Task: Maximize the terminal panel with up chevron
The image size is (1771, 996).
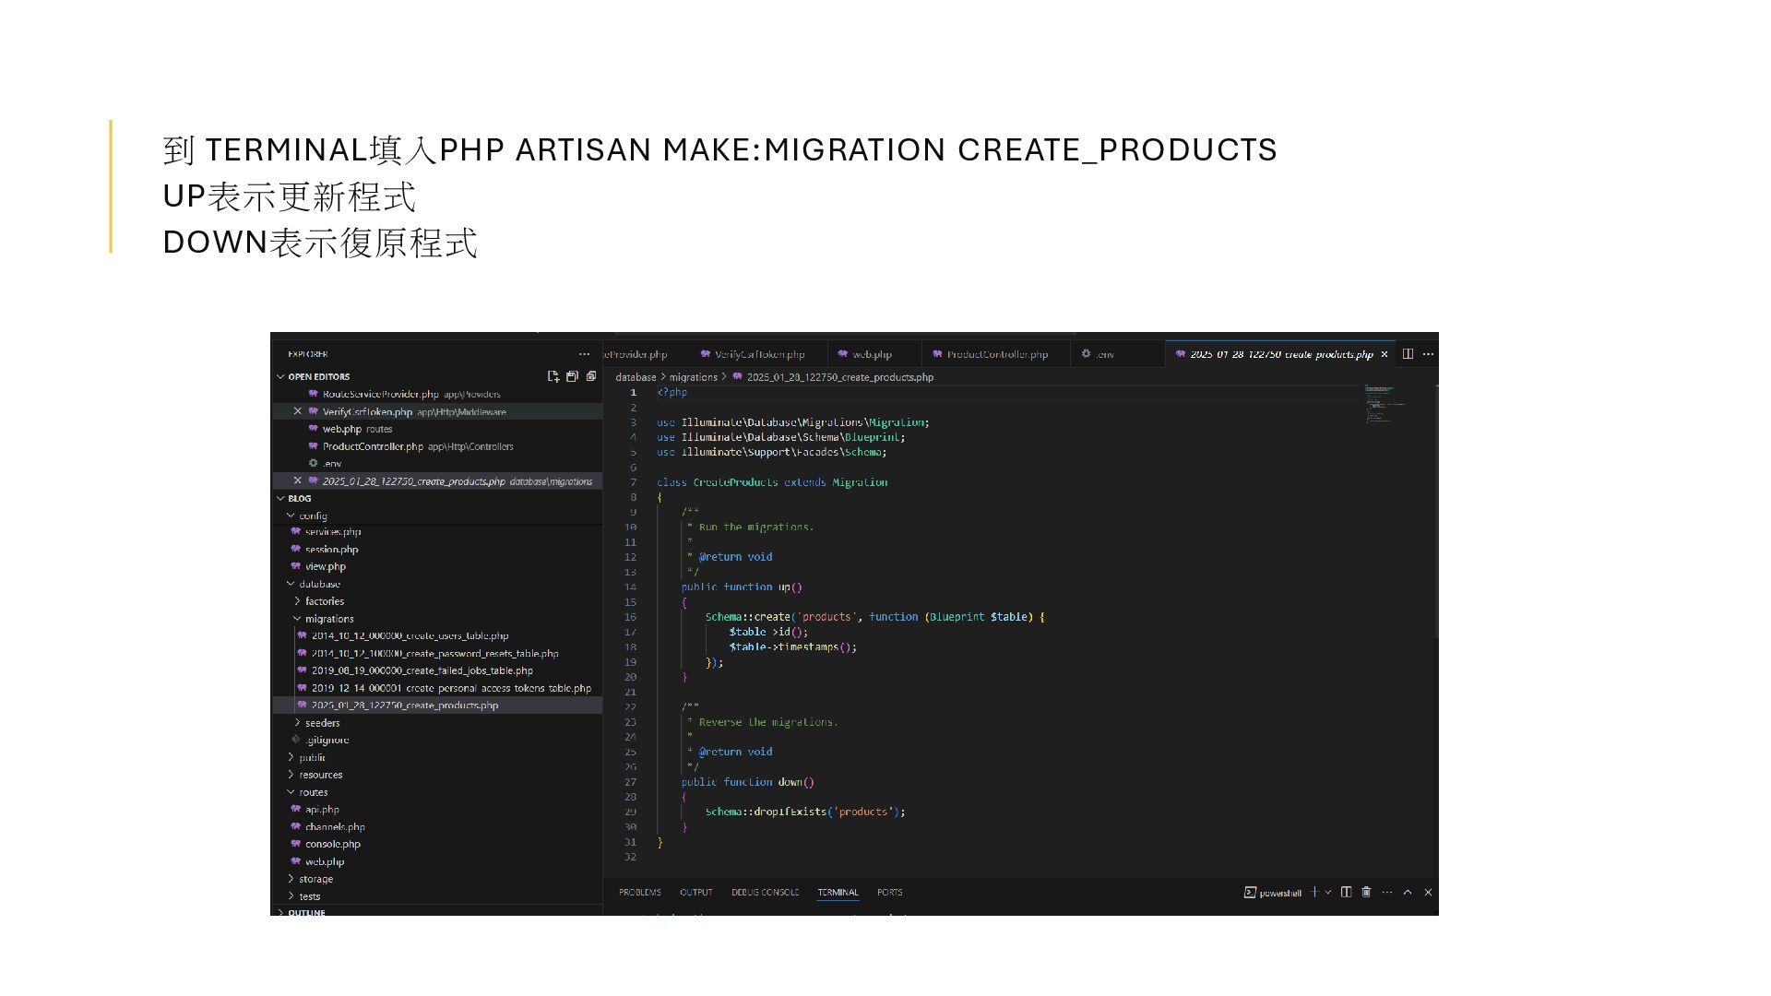Action: tap(1408, 892)
